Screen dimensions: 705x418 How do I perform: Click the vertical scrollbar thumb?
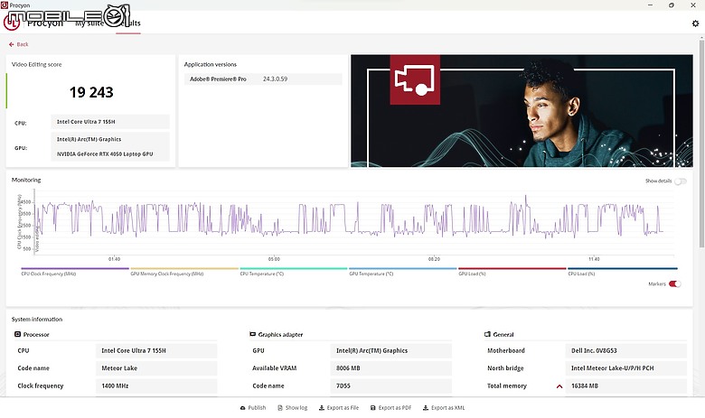coord(701,144)
